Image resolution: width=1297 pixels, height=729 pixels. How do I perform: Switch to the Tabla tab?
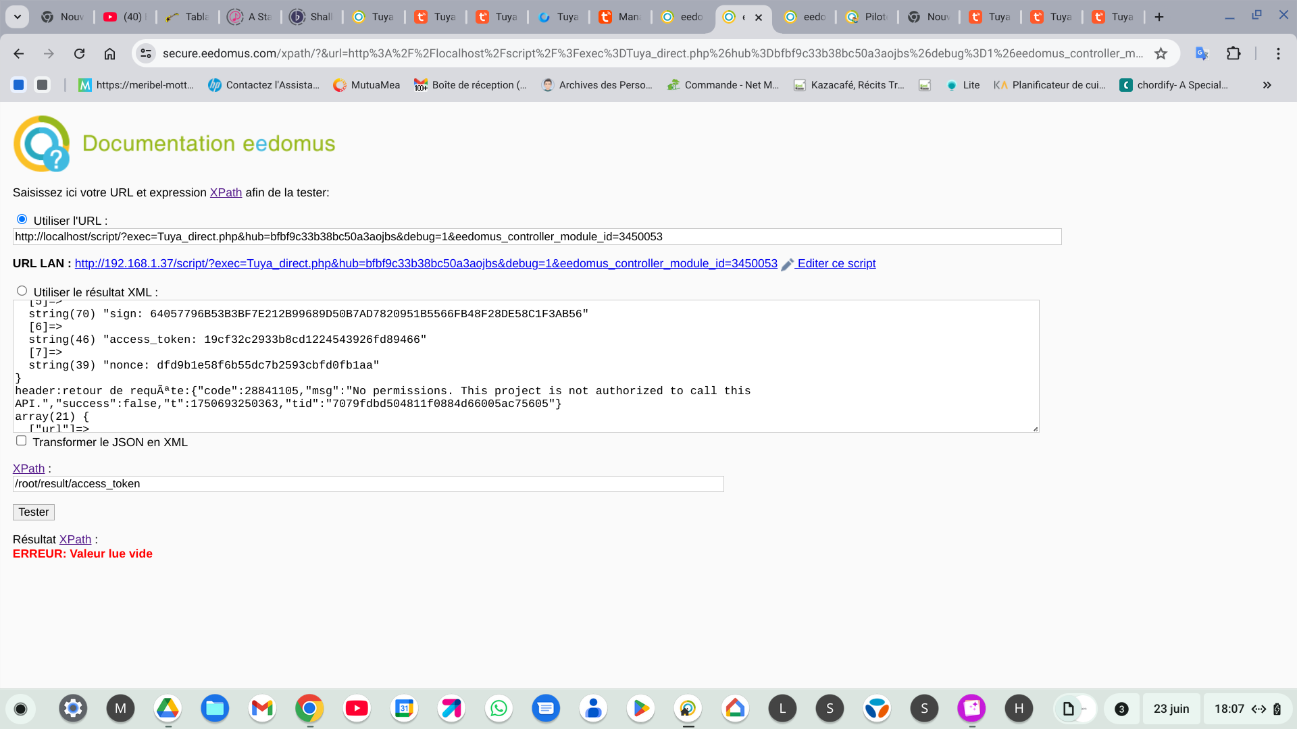click(x=188, y=17)
